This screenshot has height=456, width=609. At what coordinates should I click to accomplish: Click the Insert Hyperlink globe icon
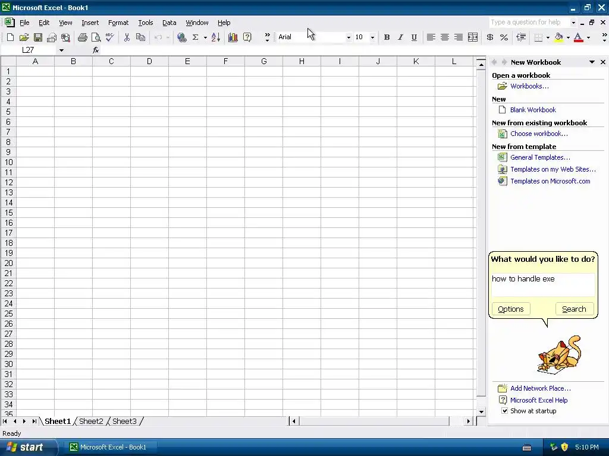(181, 37)
